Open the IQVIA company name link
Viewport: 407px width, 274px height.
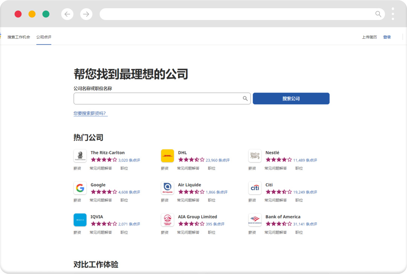tap(97, 217)
